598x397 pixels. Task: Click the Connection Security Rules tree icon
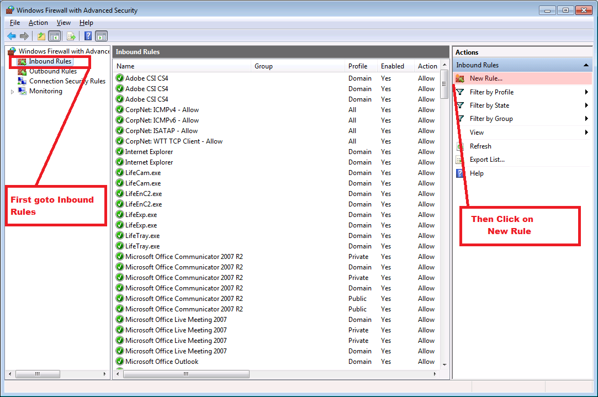(22, 81)
